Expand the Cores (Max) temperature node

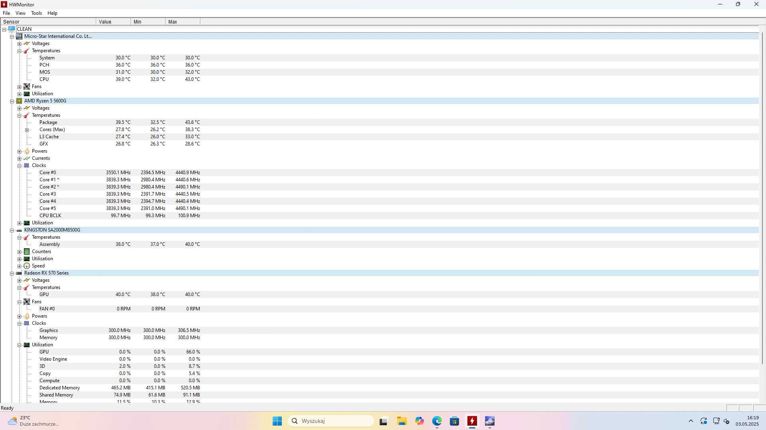point(27,130)
